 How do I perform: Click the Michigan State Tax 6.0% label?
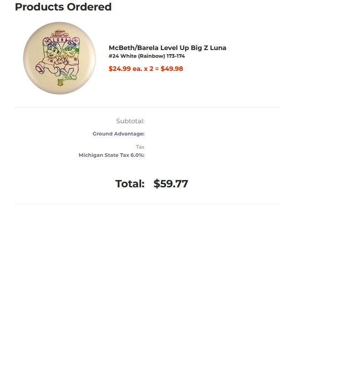(111, 155)
